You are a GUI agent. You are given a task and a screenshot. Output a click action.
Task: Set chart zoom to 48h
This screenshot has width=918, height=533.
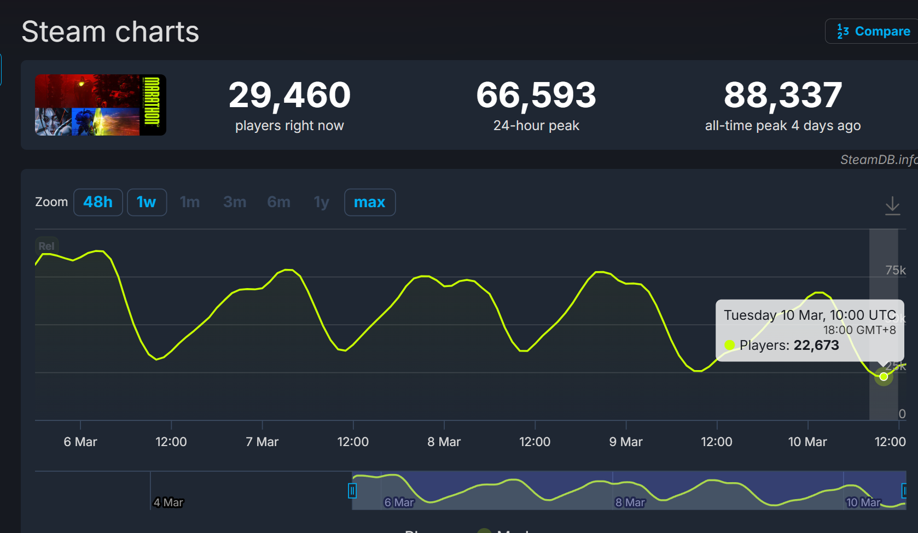(x=98, y=202)
